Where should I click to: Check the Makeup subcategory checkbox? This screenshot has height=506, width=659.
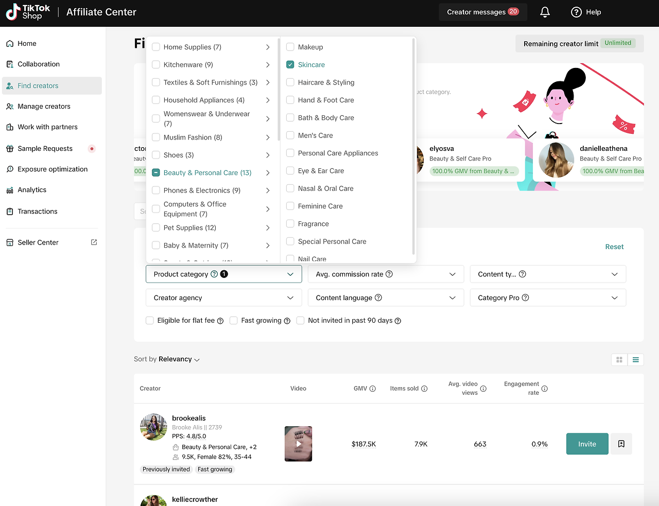coord(290,47)
